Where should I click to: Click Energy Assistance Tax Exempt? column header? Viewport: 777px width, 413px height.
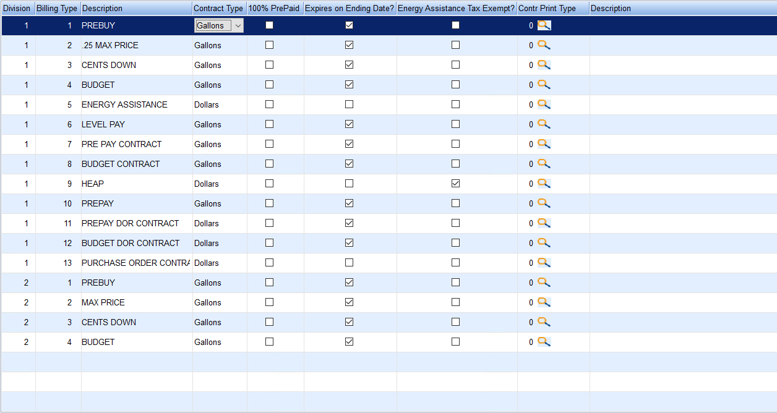[x=457, y=8]
